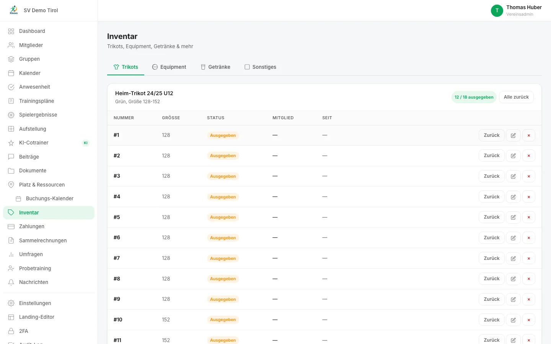
Task: Delete jersey #2 with red X icon
Action: coord(529,156)
